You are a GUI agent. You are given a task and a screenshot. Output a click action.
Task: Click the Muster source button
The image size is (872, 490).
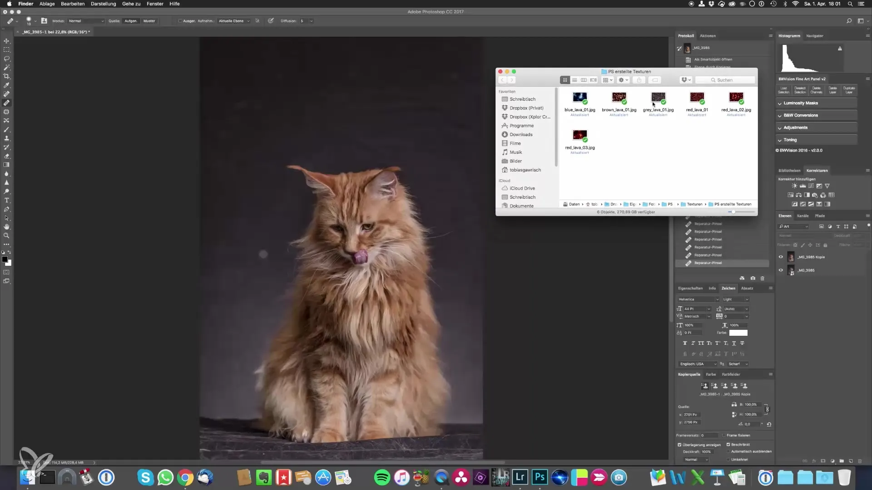pos(149,21)
